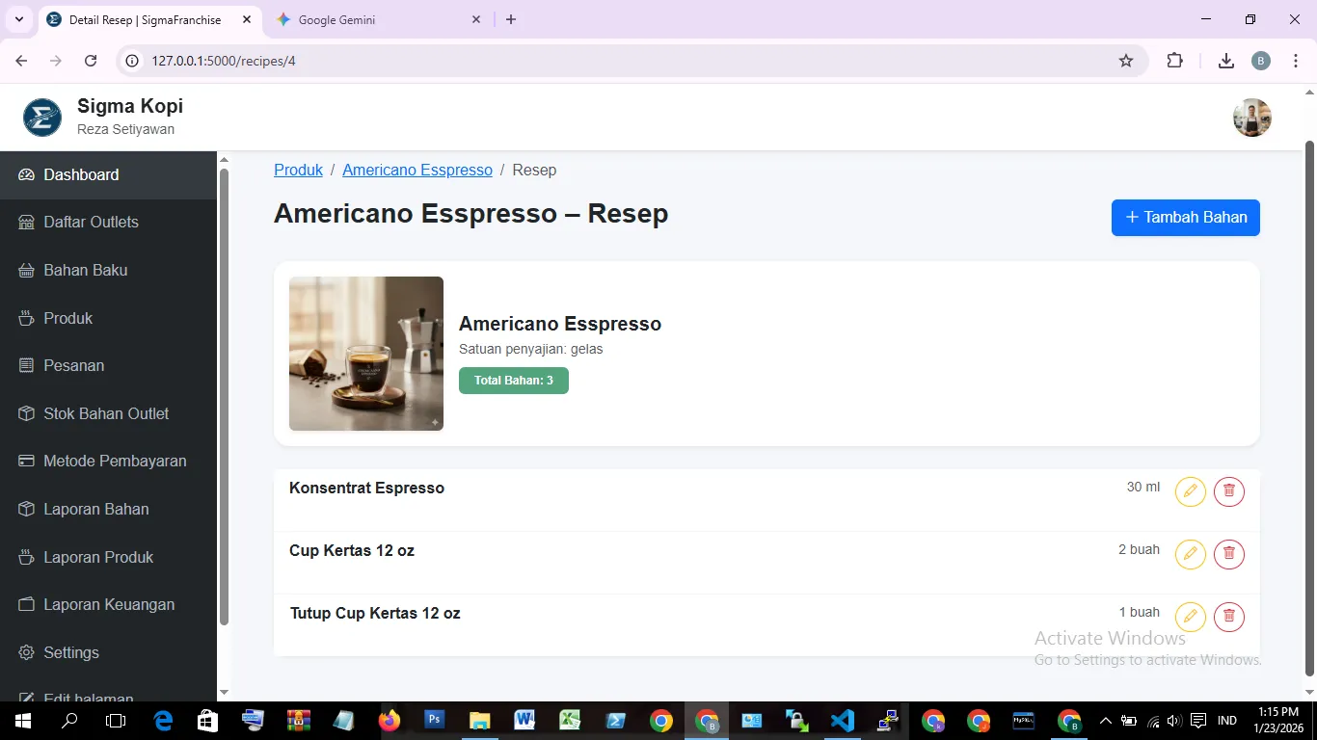This screenshot has width=1317, height=740.
Task: Select Produk in the sidebar
Action: pyautogui.click(x=108, y=318)
